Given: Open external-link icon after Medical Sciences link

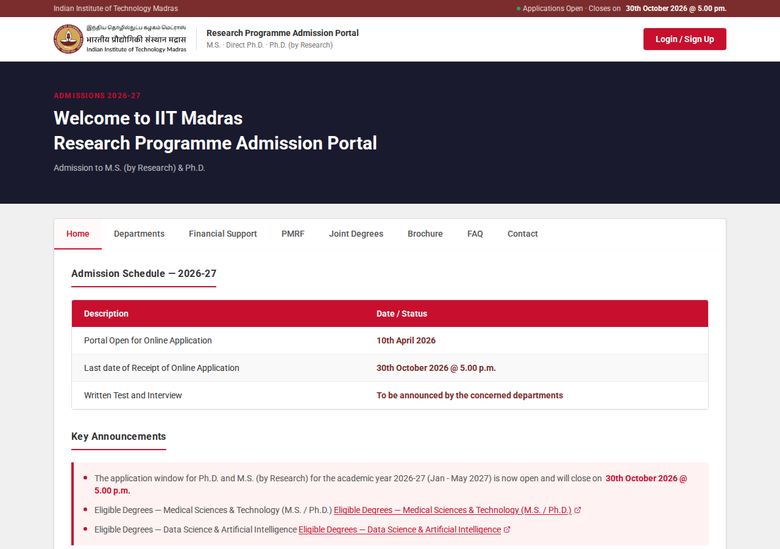Looking at the screenshot, I should tap(578, 511).
